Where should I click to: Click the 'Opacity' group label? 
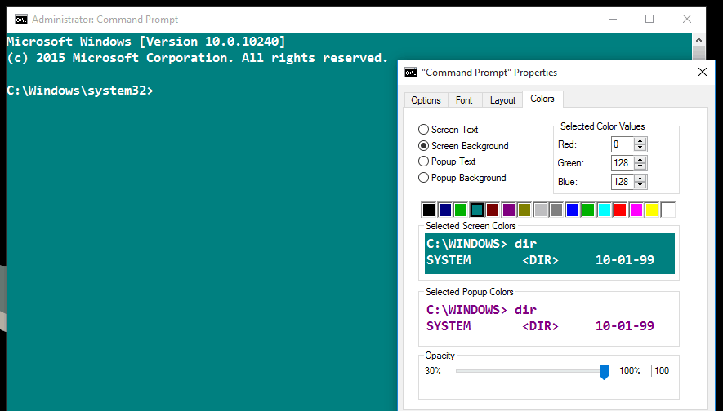[x=440, y=356]
